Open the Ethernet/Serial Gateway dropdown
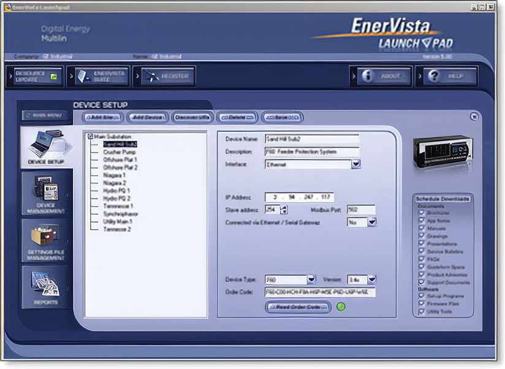The width and height of the screenshot is (505, 369). (372, 222)
